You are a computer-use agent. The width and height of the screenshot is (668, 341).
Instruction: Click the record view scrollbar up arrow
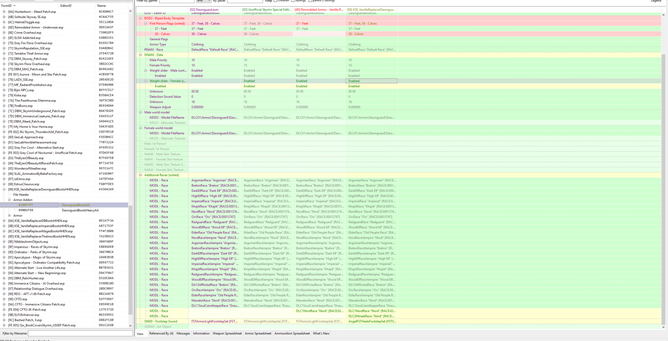pyautogui.click(x=663, y=15)
